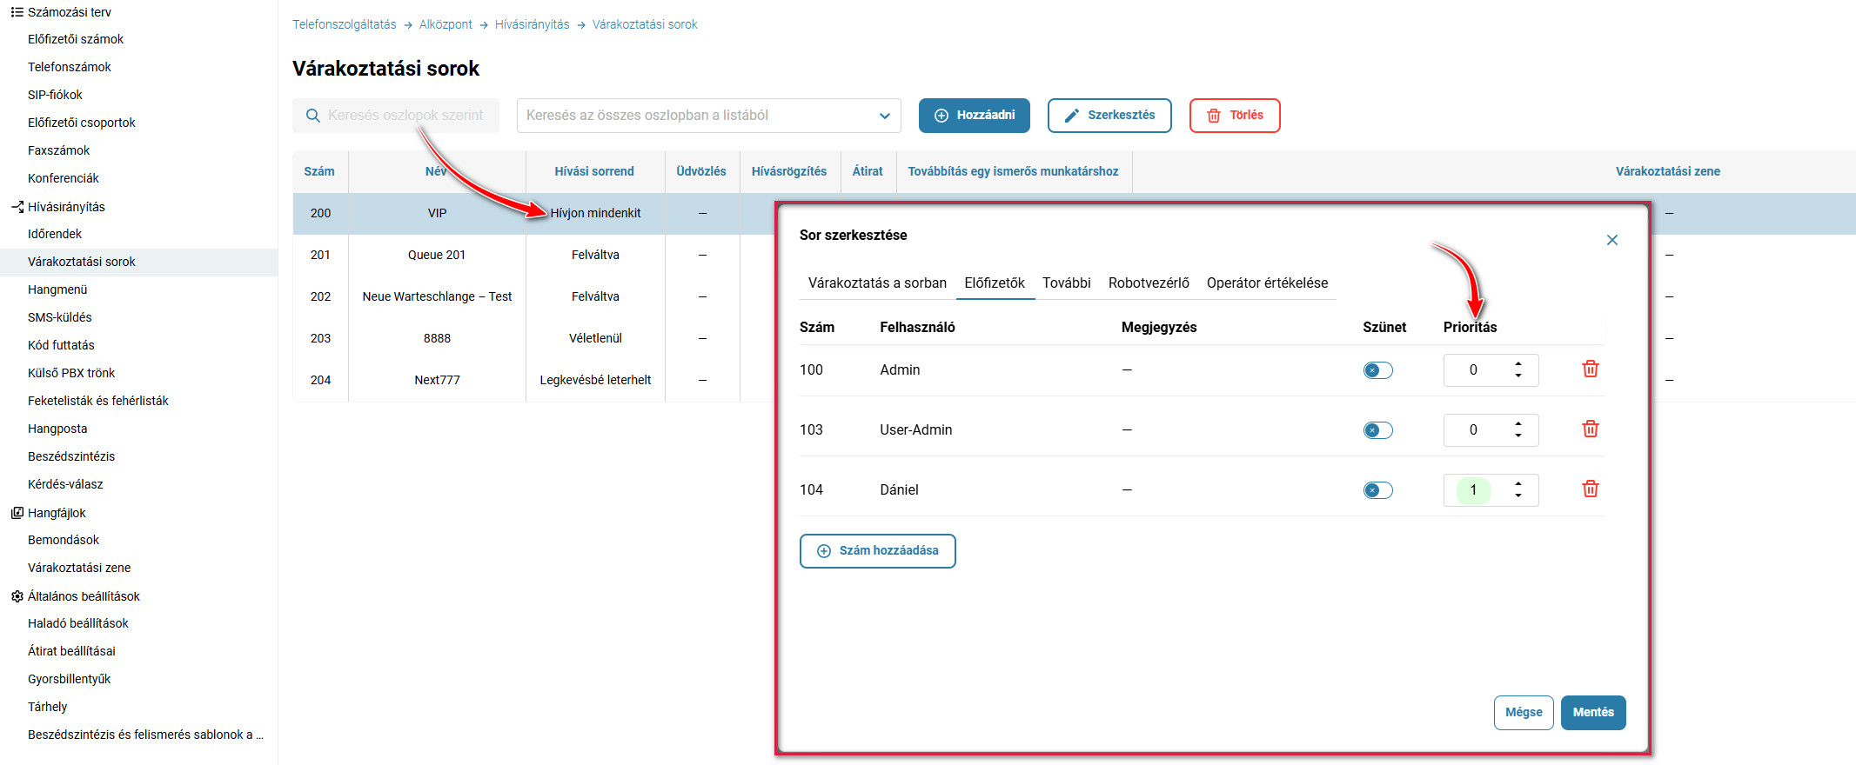The image size is (1856, 765).
Task: Switch to További tab
Action: point(1067,283)
